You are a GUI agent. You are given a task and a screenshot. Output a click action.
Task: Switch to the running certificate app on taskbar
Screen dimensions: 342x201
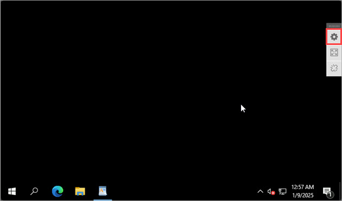103,191
